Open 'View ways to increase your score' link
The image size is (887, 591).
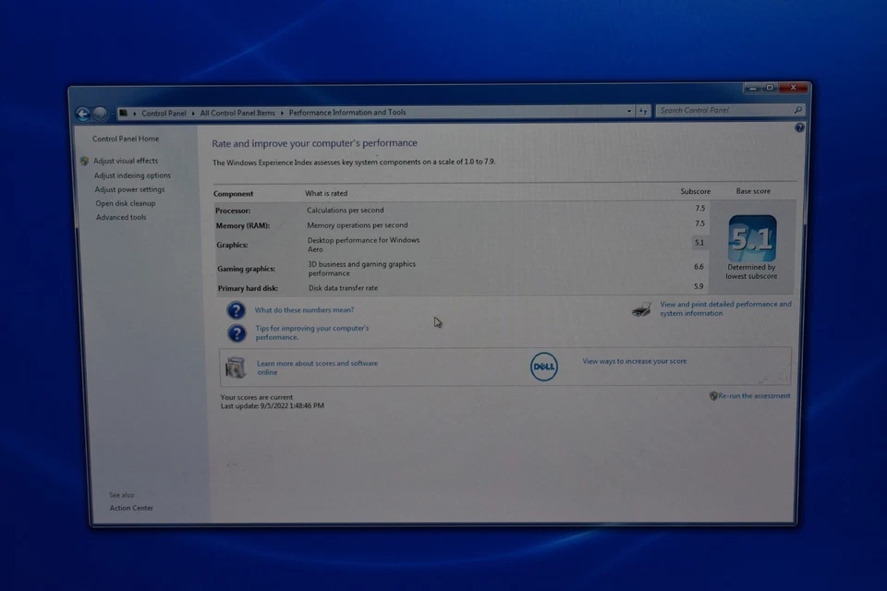(x=635, y=362)
